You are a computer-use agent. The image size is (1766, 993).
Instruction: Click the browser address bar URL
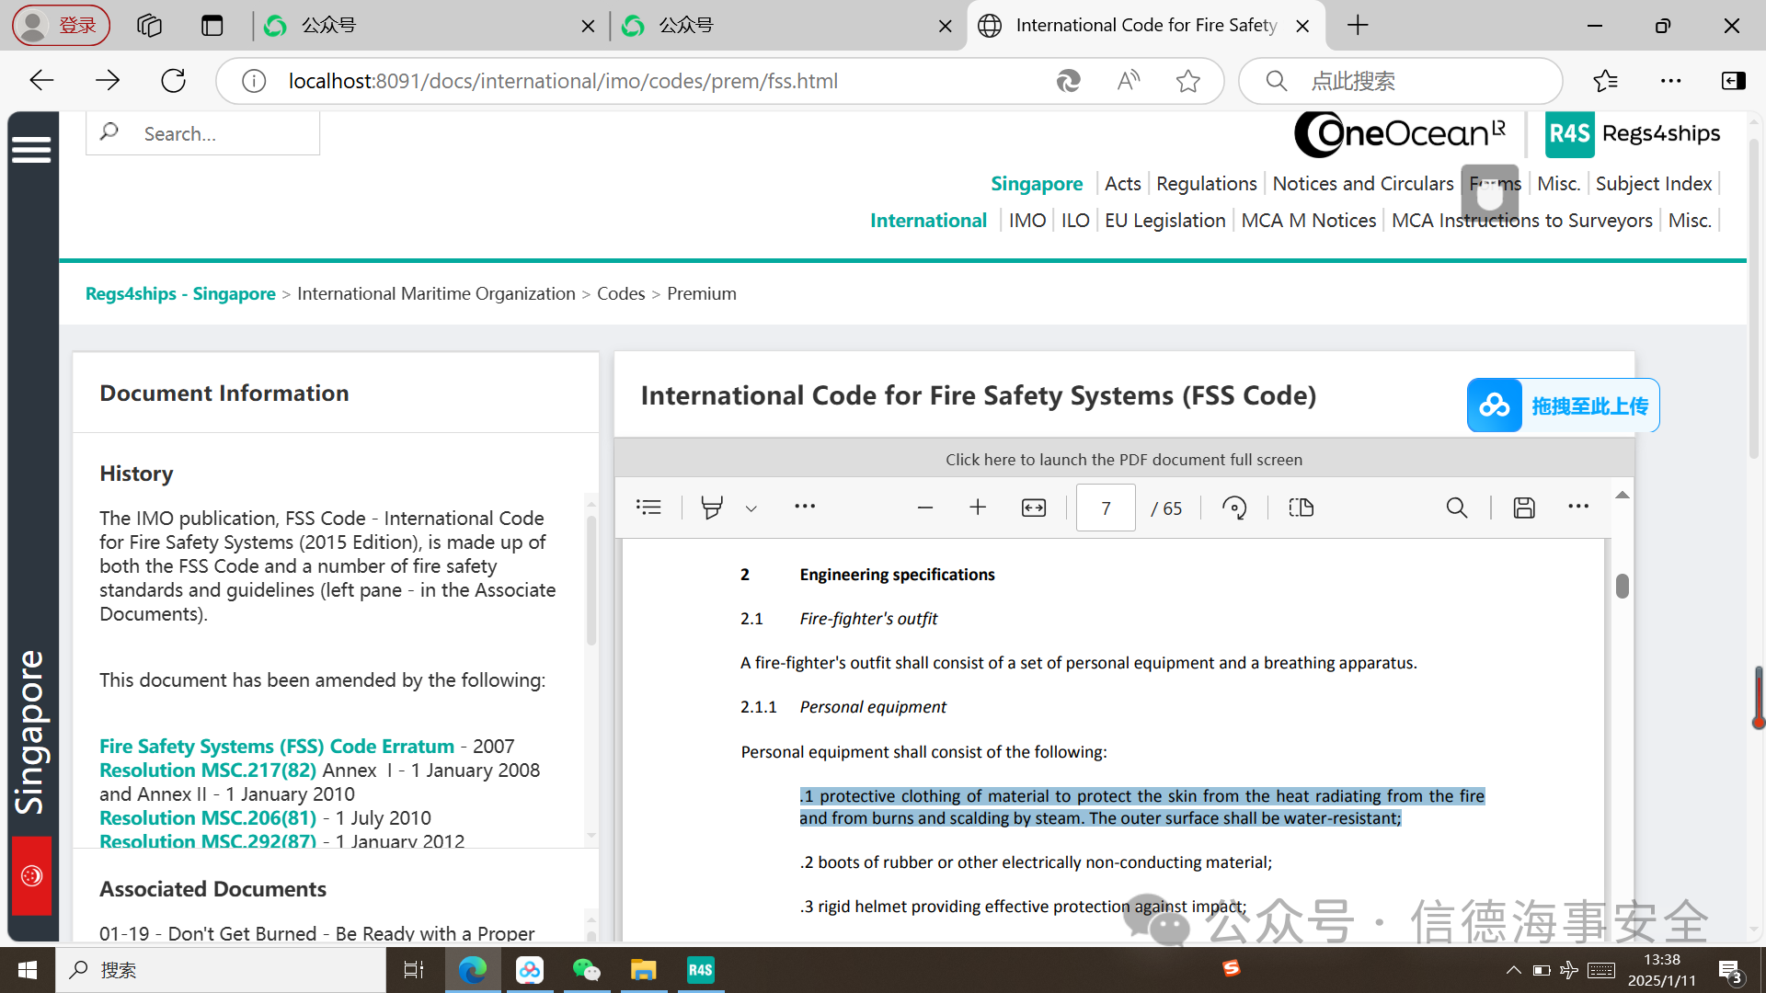pos(563,81)
